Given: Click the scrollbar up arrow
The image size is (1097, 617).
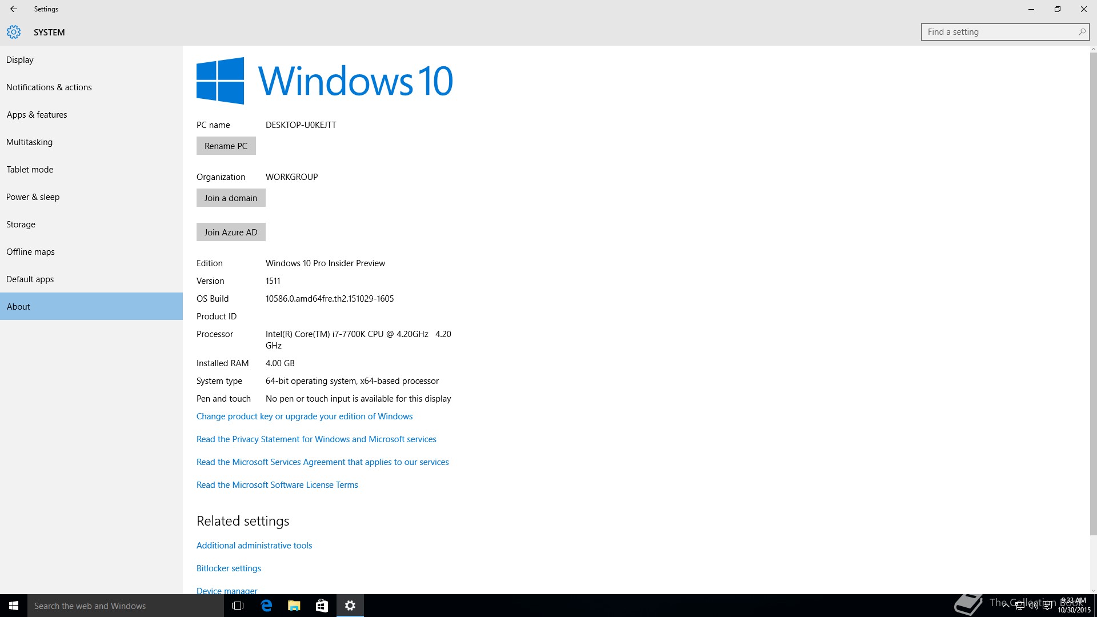Looking at the screenshot, I should click(x=1093, y=50).
